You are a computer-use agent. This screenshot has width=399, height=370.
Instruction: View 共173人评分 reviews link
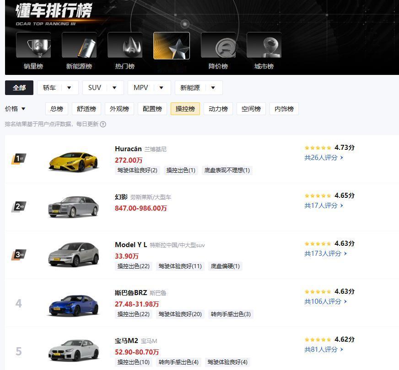[325, 254]
